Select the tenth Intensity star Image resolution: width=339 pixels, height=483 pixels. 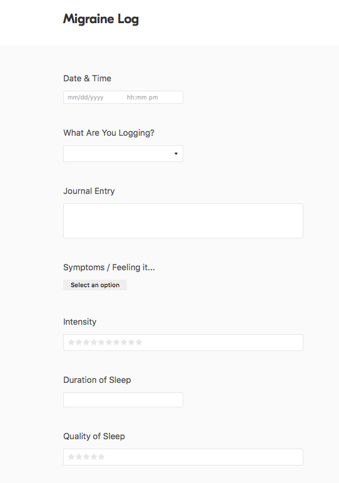139,342
